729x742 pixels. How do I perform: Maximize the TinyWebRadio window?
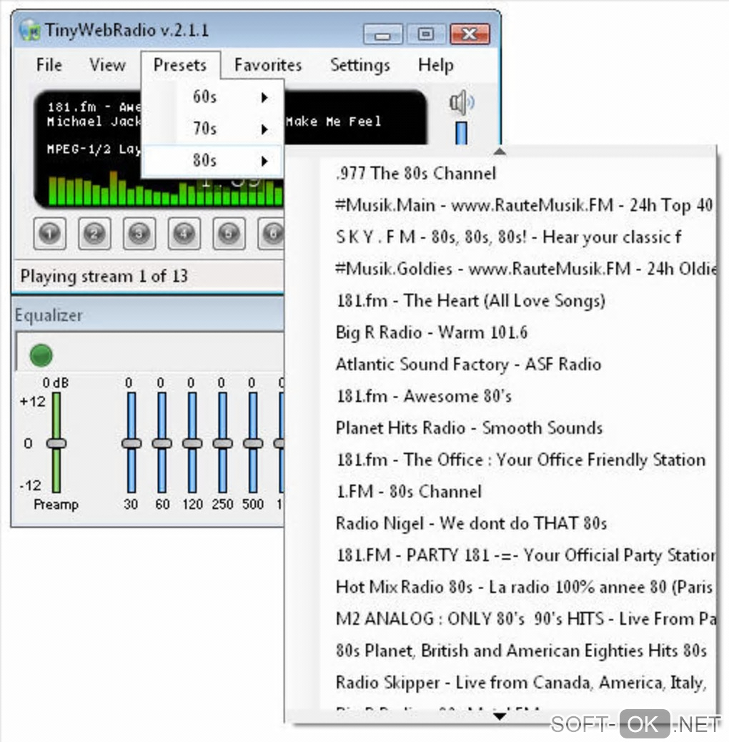click(x=426, y=34)
